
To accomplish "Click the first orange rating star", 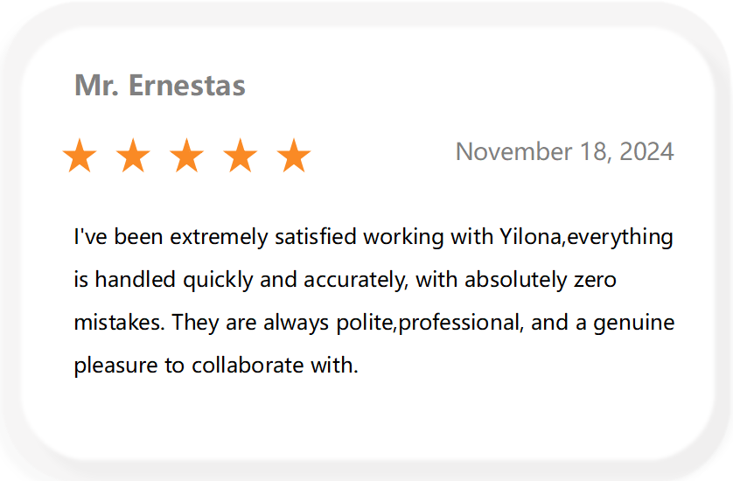I will coord(80,156).
